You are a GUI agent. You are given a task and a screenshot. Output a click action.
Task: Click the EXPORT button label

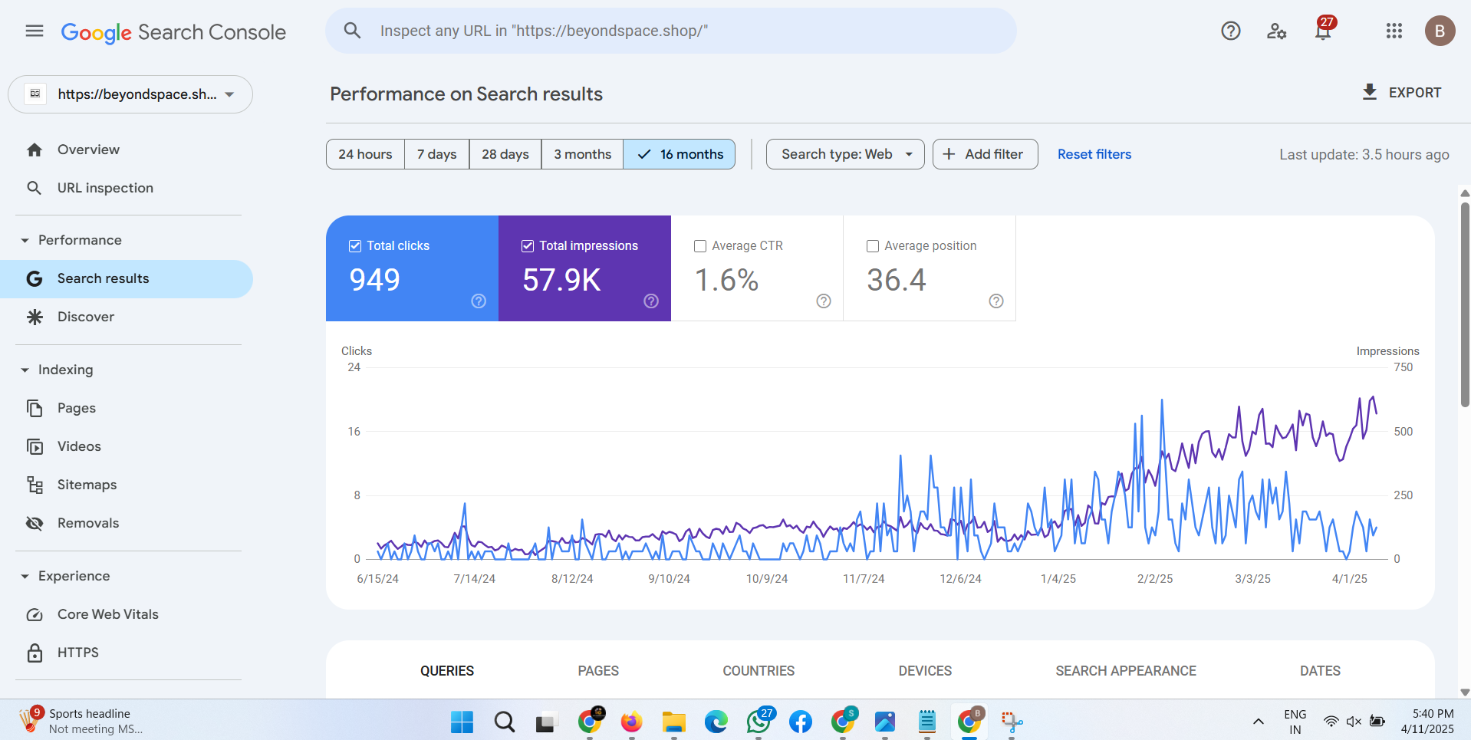point(1415,93)
